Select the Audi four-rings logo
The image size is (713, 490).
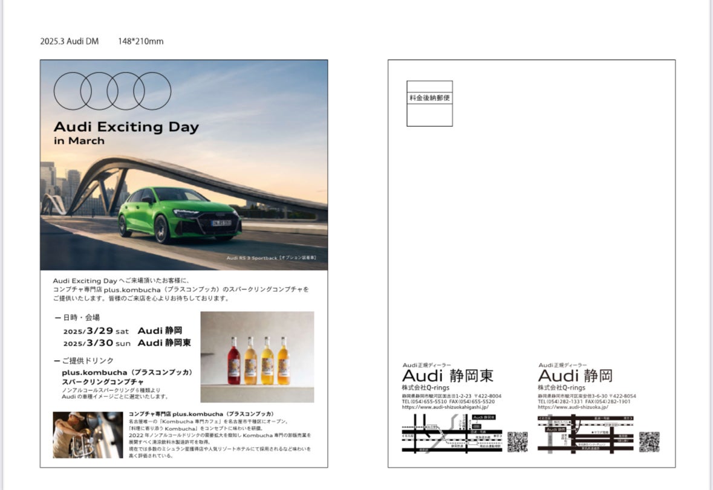112,91
